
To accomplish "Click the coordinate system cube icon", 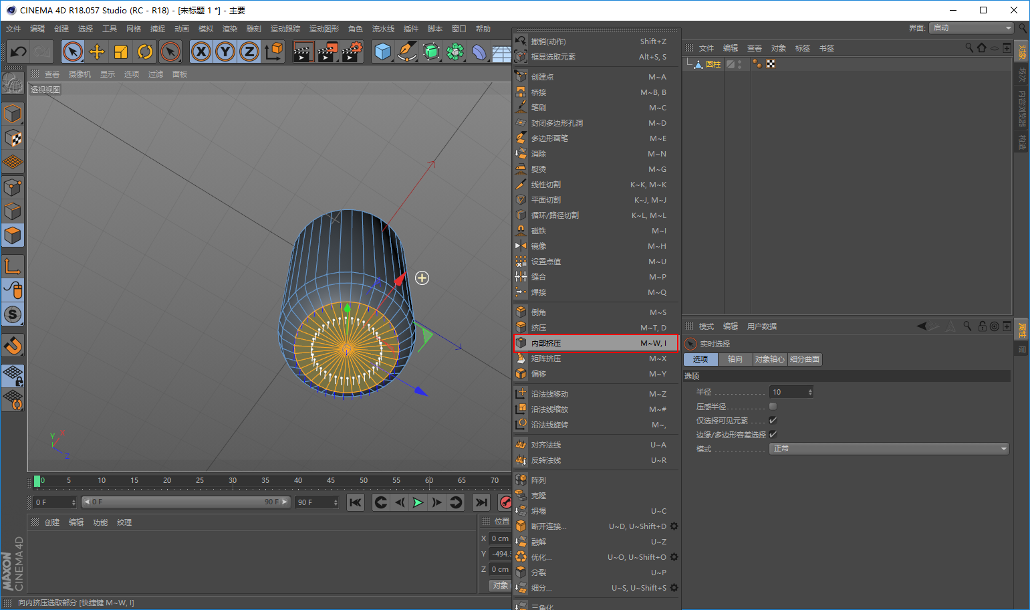I will tap(274, 52).
